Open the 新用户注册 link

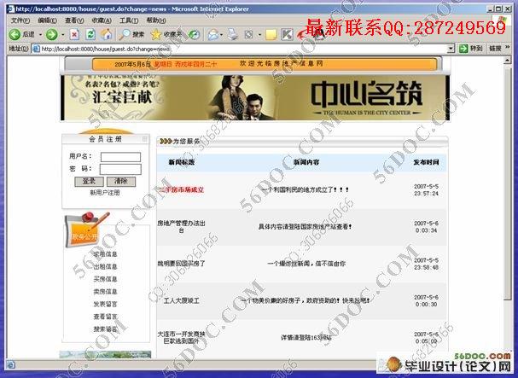[x=105, y=193]
